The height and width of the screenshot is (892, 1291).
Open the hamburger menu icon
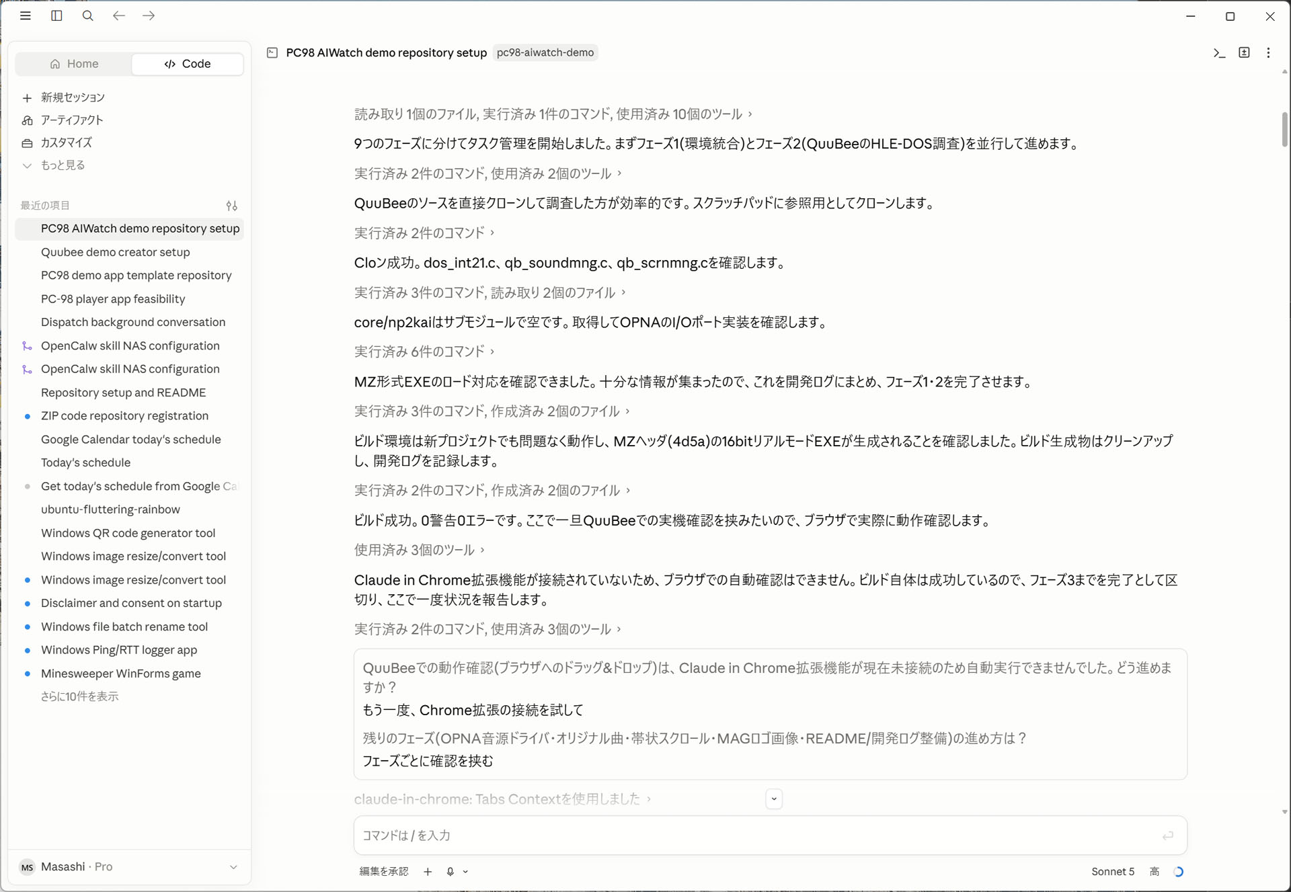click(x=26, y=15)
